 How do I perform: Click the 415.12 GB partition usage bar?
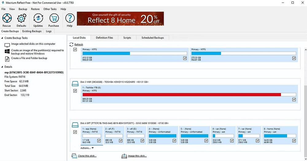135,53
